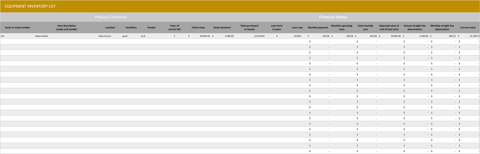The image size is (480, 154).
Task: Select the Location column header
Action: 110,28
